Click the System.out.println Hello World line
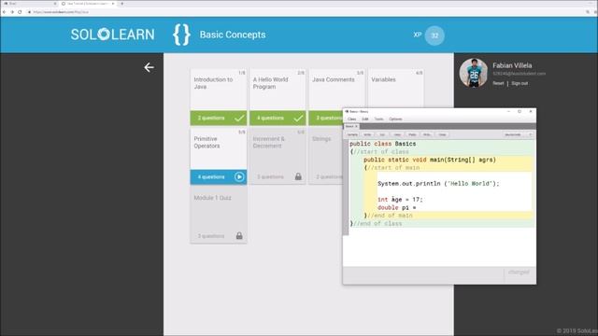This screenshot has width=598, height=336. pos(438,184)
